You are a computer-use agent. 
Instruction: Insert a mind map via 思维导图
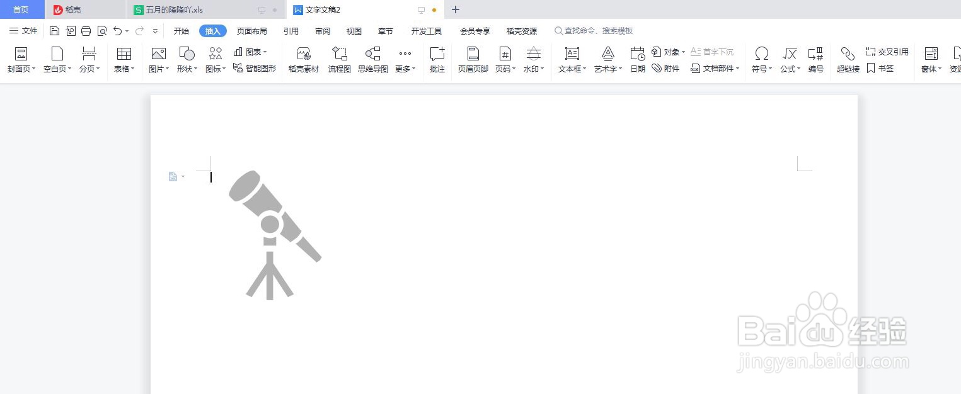pyautogui.click(x=372, y=60)
